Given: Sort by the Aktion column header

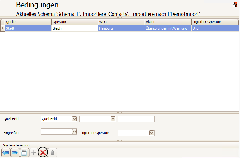Looking at the screenshot, I should tap(168, 22).
